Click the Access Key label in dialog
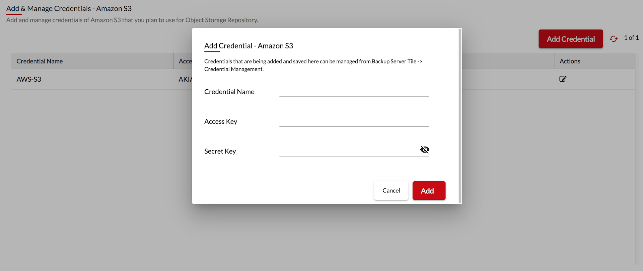643x271 pixels. (x=221, y=121)
